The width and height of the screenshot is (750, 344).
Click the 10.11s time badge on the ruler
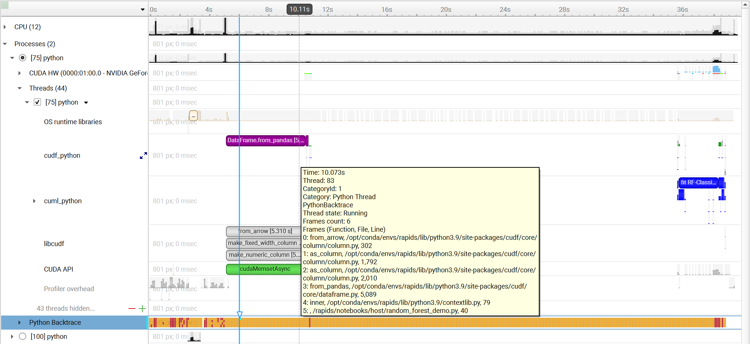299,9
